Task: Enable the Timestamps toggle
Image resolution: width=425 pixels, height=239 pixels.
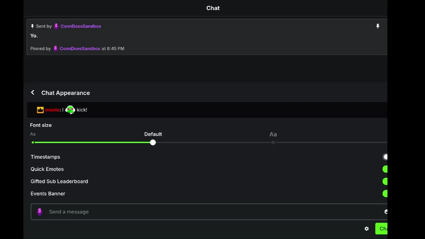Action: tap(385, 157)
